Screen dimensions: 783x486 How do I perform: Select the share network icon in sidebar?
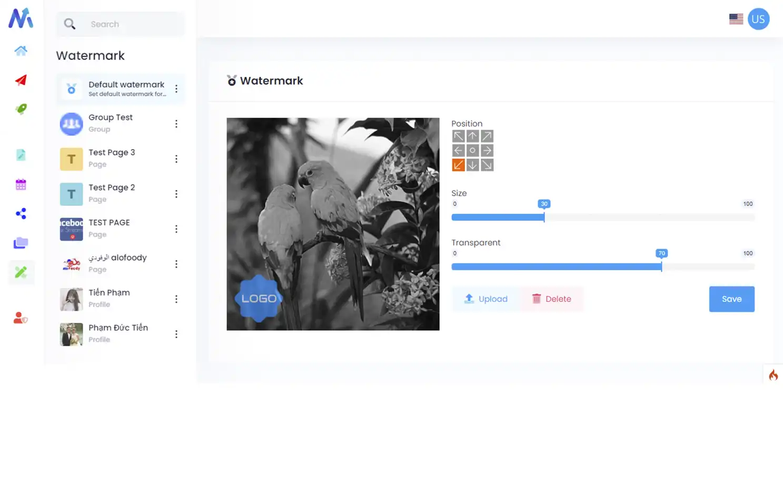coord(21,213)
